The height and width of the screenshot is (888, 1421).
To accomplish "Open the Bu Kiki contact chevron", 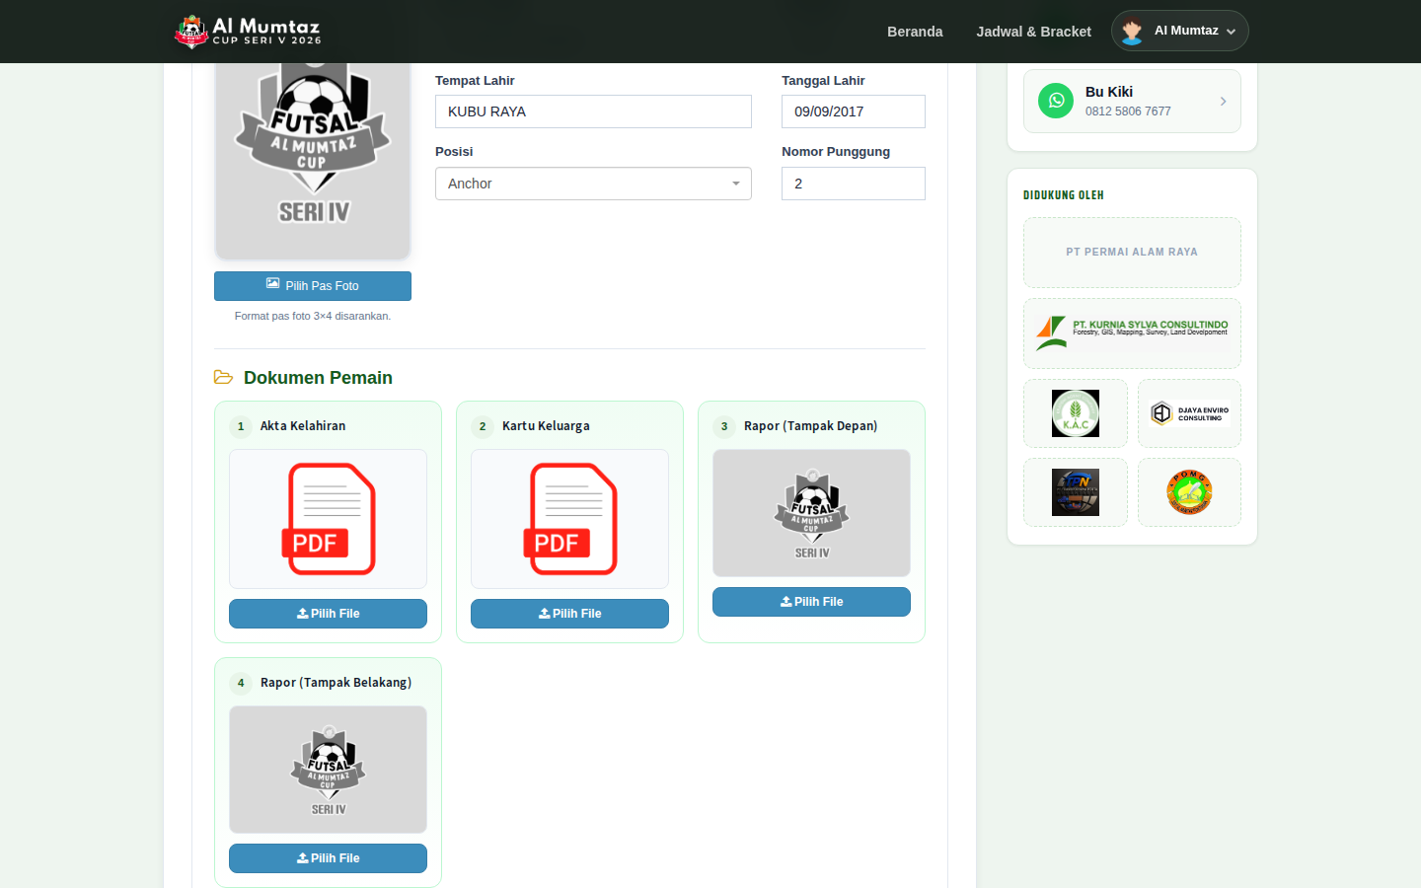I will click(1223, 101).
